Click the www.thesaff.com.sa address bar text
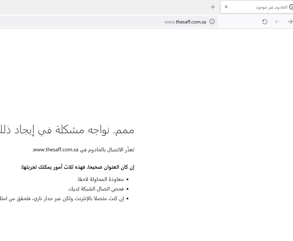This screenshot has width=293, height=241. (185, 22)
